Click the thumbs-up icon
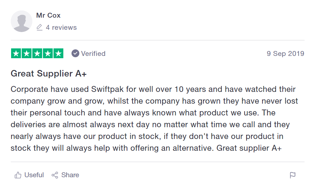Viewport: 316px width, 189px height. [x=18, y=175]
